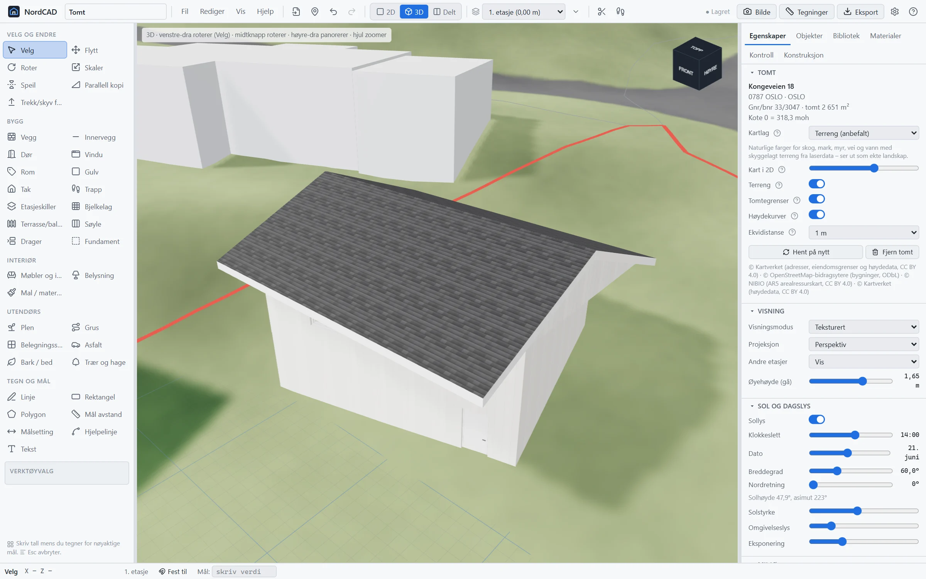Image resolution: width=926 pixels, height=579 pixels.
Task: Open settings gear icon
Action: 895,12
